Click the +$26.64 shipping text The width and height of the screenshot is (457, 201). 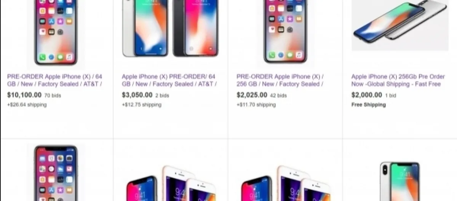click(27, 105)
